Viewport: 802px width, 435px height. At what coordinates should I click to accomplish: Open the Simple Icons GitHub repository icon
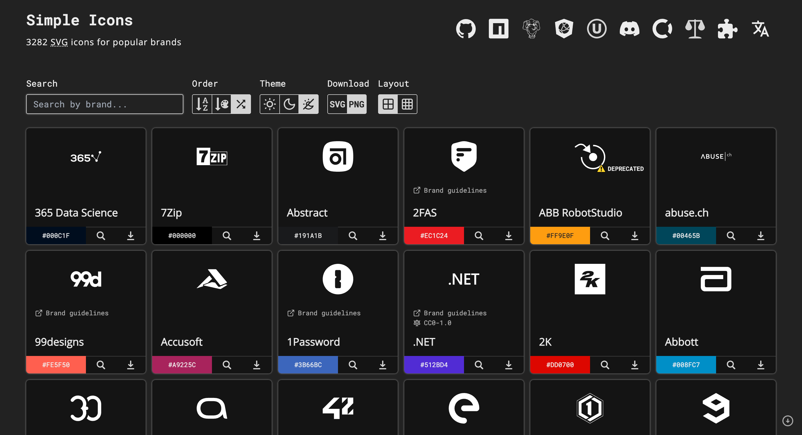coord(465,29)
